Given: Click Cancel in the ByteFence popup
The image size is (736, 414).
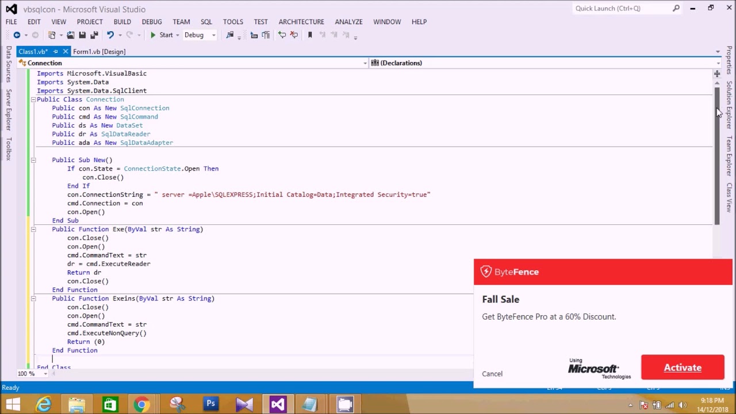Looking at the screenshot, I should (x=492, y=374).
